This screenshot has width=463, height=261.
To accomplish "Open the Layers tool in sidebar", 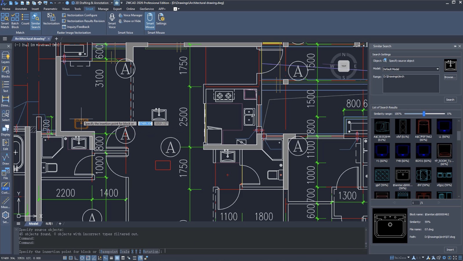I will [6, 57].
